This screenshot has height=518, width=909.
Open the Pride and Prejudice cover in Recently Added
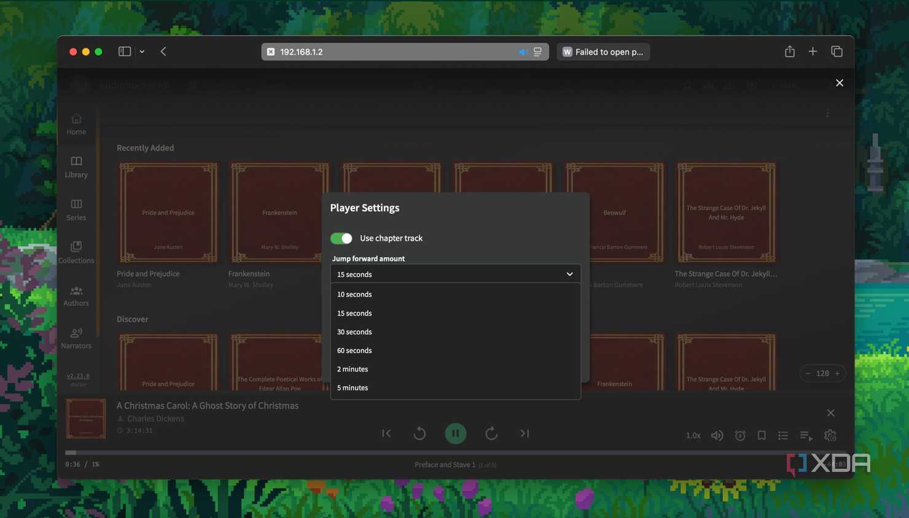pyautogui.click(x=168, y=212)
